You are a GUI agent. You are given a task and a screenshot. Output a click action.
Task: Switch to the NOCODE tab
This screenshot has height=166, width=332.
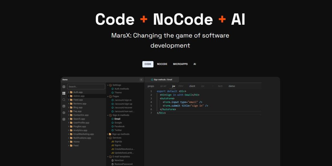[162, 64]
